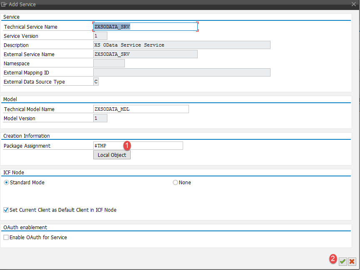Click the Service Version field
This screenshot has width=360, height=270.
(x=100, y=36)
